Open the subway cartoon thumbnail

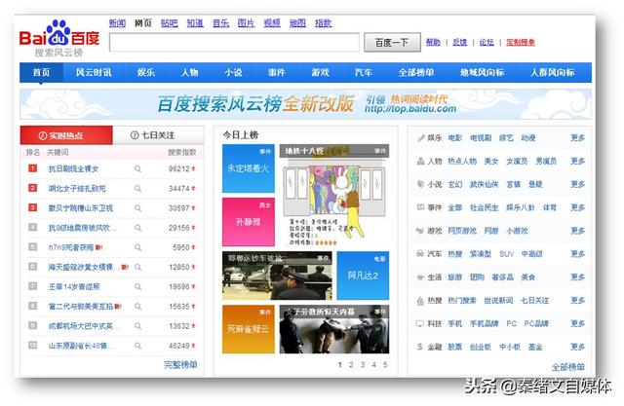point(334,195)
